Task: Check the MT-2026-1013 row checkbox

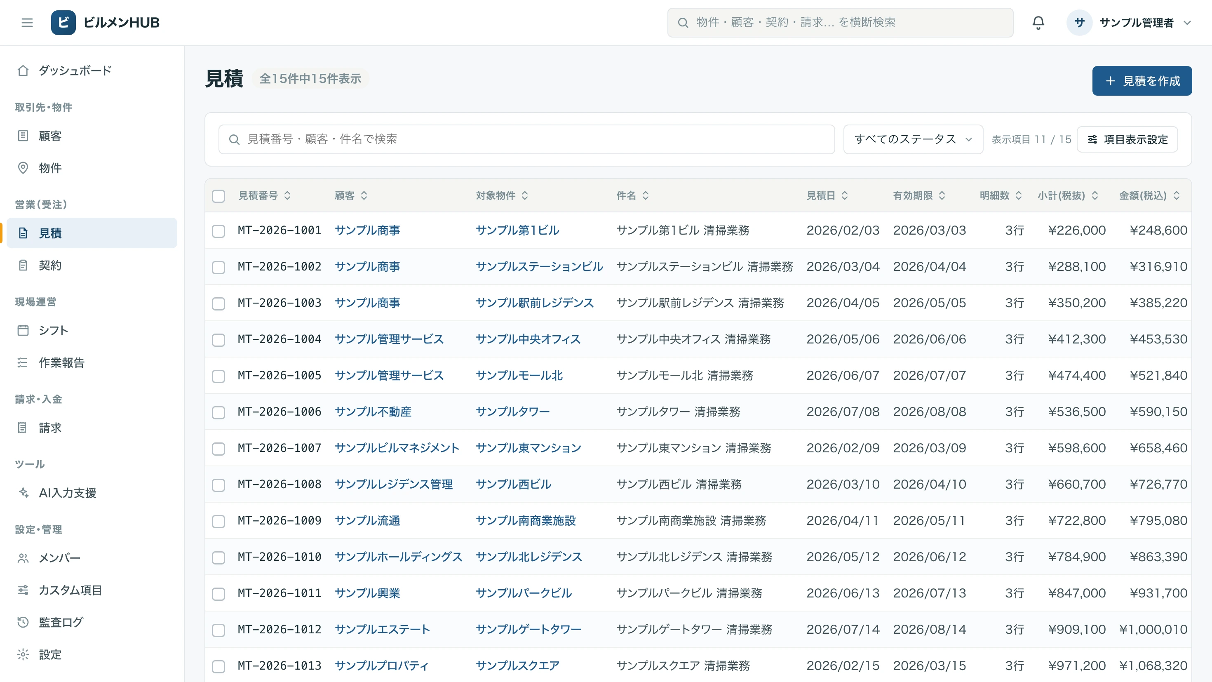Action: point(218,666)
